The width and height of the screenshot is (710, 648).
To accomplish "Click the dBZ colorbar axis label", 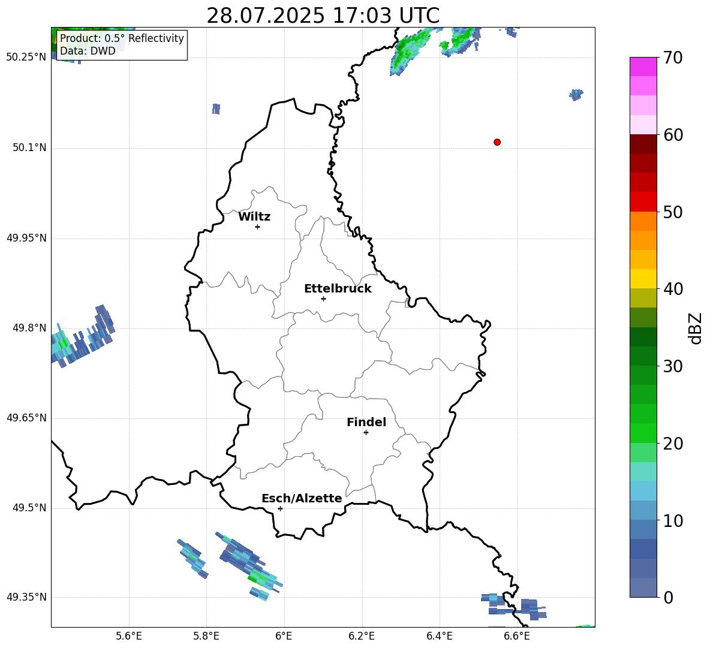I will pyautogui.click(x=696, y=328).
